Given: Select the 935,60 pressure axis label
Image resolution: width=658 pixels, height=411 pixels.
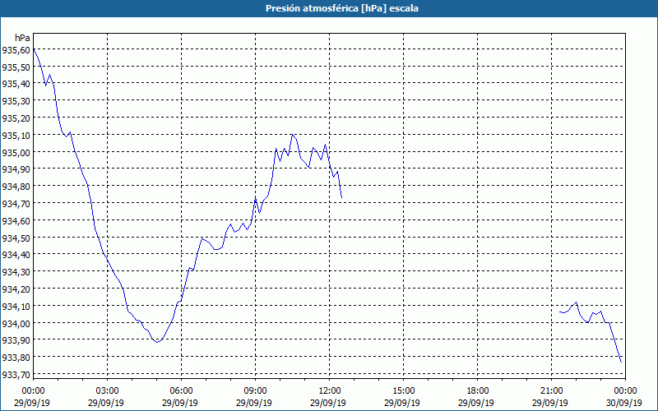Looking at the screenshot, I should (16, 50).
